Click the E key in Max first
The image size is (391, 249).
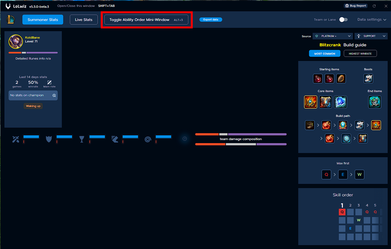pos(343,175)
